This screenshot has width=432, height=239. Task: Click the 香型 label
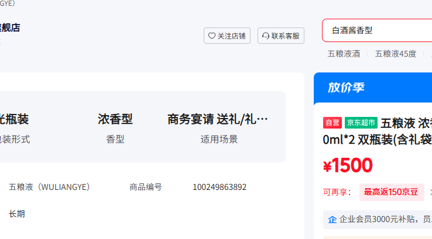pyautogui.click(x=115, y=139)
